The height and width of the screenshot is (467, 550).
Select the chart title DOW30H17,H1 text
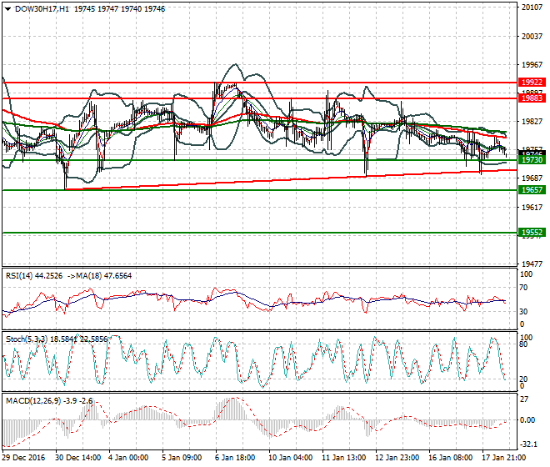(42, 9)
